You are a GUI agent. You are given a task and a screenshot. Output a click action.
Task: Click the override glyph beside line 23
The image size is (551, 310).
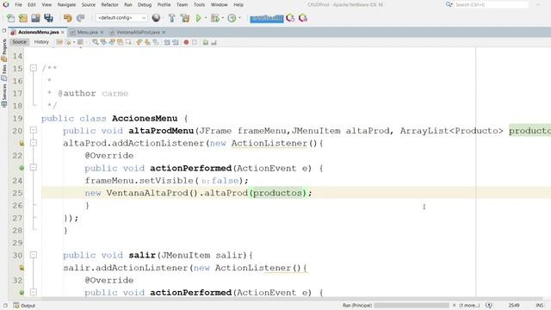pyautogui.click(x=22, y=168)
